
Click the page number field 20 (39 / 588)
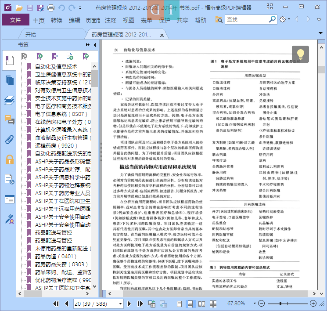point(96,304)
